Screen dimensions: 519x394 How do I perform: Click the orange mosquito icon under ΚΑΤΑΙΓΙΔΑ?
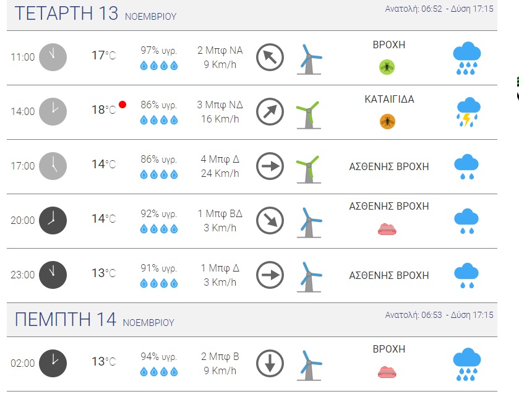coord(387,121)
